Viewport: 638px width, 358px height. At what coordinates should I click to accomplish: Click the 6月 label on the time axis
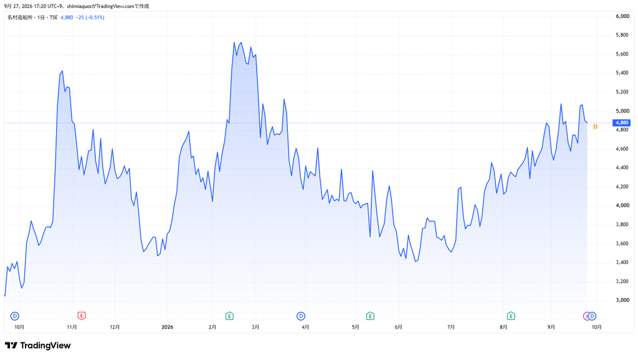coord(398,327)
